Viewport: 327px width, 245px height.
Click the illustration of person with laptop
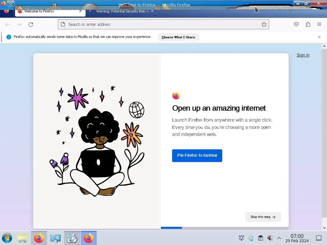point(97,141)
